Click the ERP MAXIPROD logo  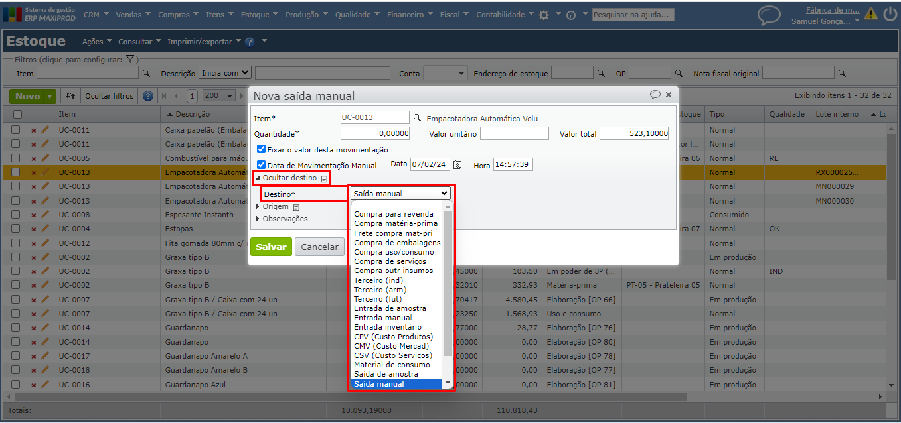(x=40, y=14)
